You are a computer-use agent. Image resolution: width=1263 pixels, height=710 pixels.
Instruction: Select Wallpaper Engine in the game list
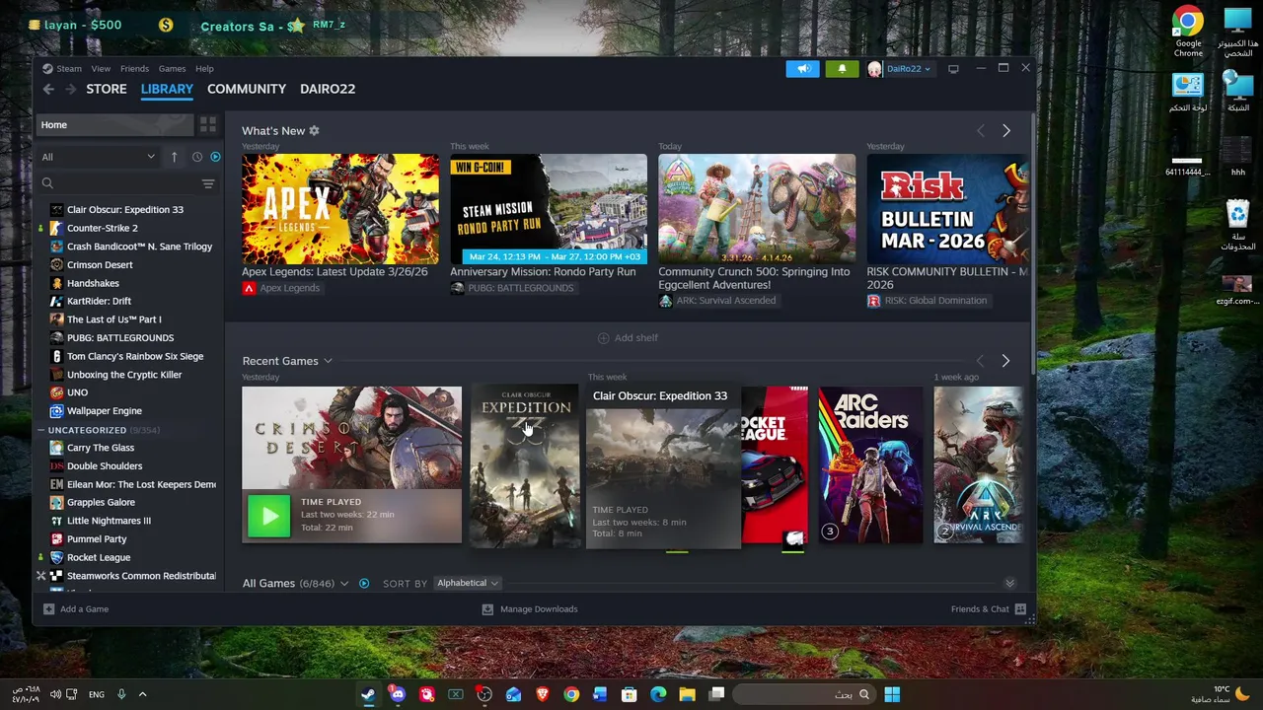(104, 411)
